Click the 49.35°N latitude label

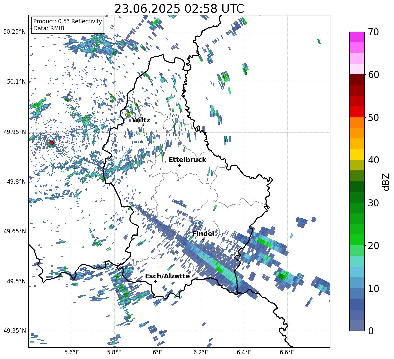[15, 331]
